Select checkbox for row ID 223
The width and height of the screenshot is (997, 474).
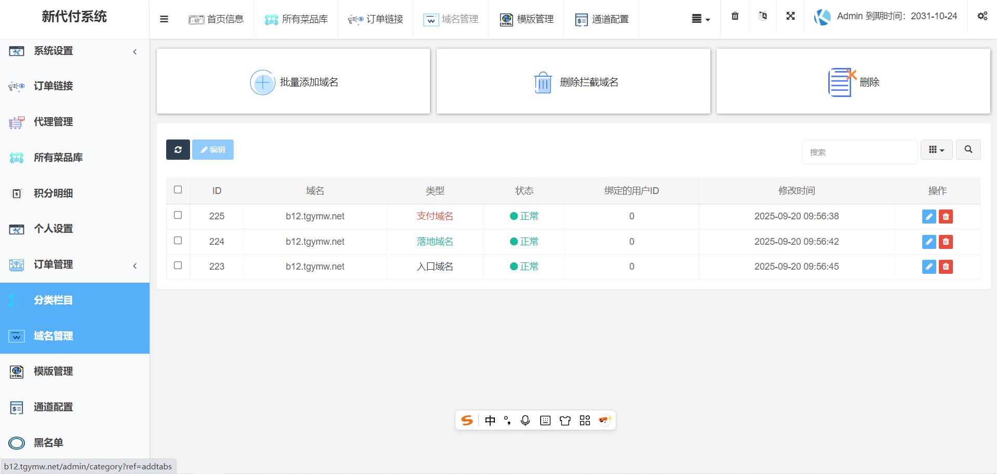[178, 266]
